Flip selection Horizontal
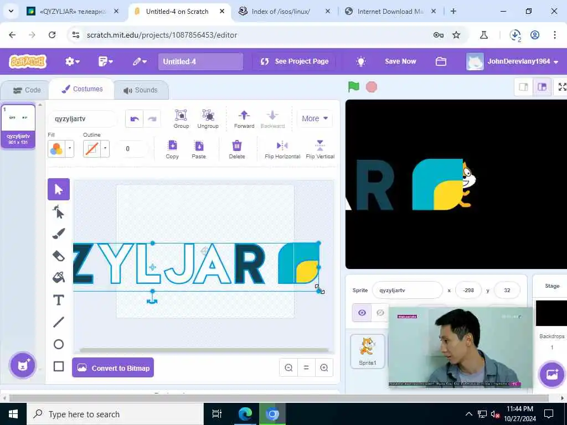The height and width of the screenshot is (425, 567). (282, 149)
